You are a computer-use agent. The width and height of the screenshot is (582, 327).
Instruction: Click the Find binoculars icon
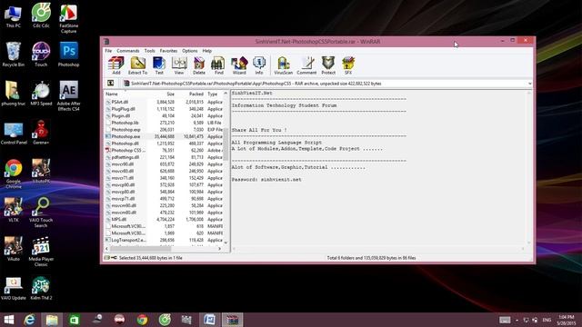coord(218,65)
